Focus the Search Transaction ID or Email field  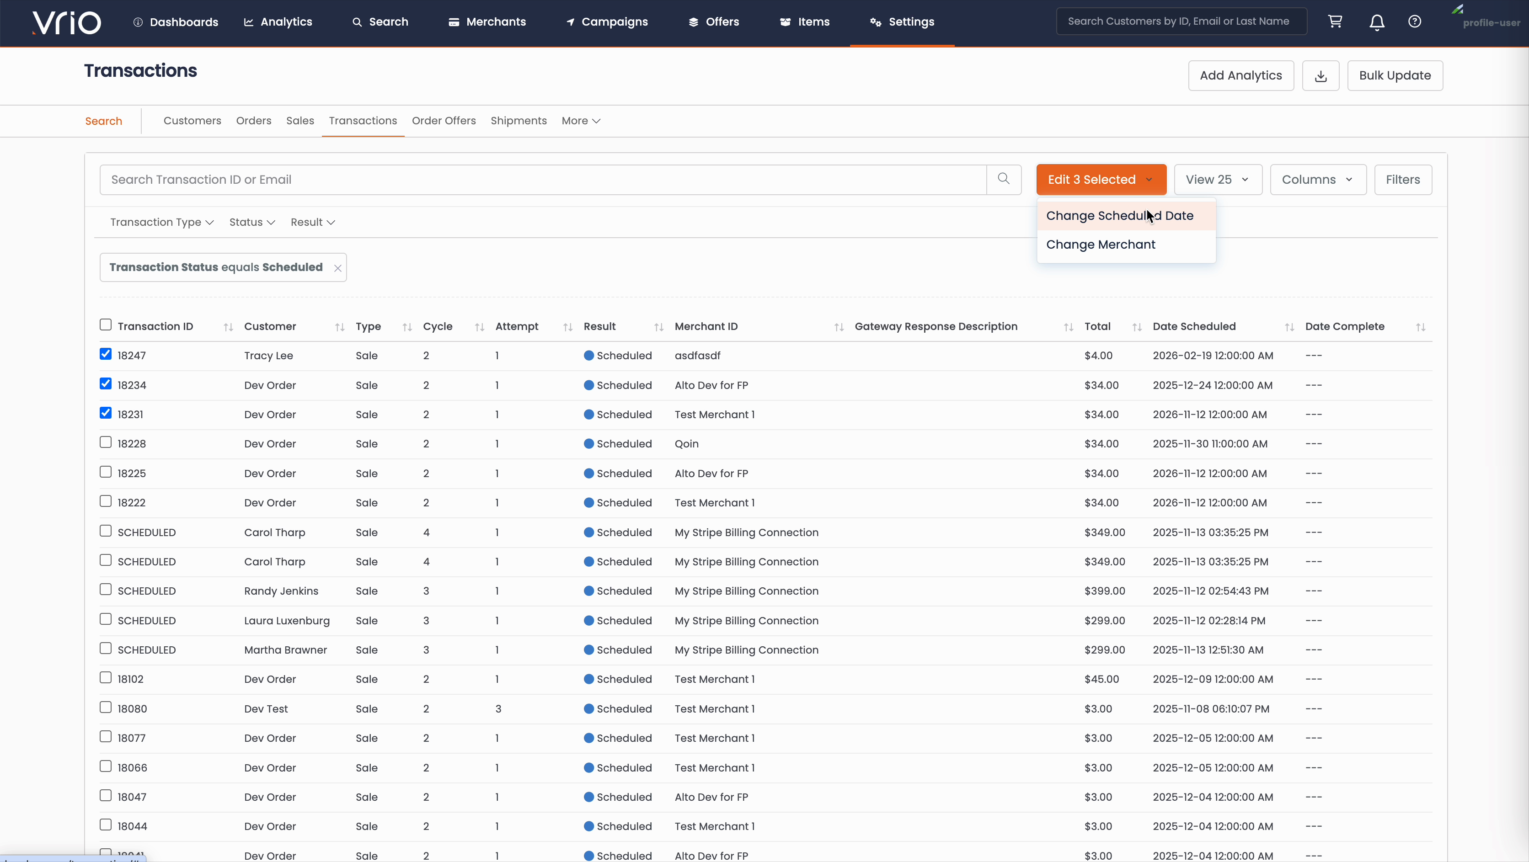coord(542,180)
